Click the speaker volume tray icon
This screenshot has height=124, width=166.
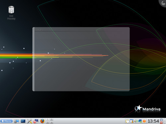point(136,121)
